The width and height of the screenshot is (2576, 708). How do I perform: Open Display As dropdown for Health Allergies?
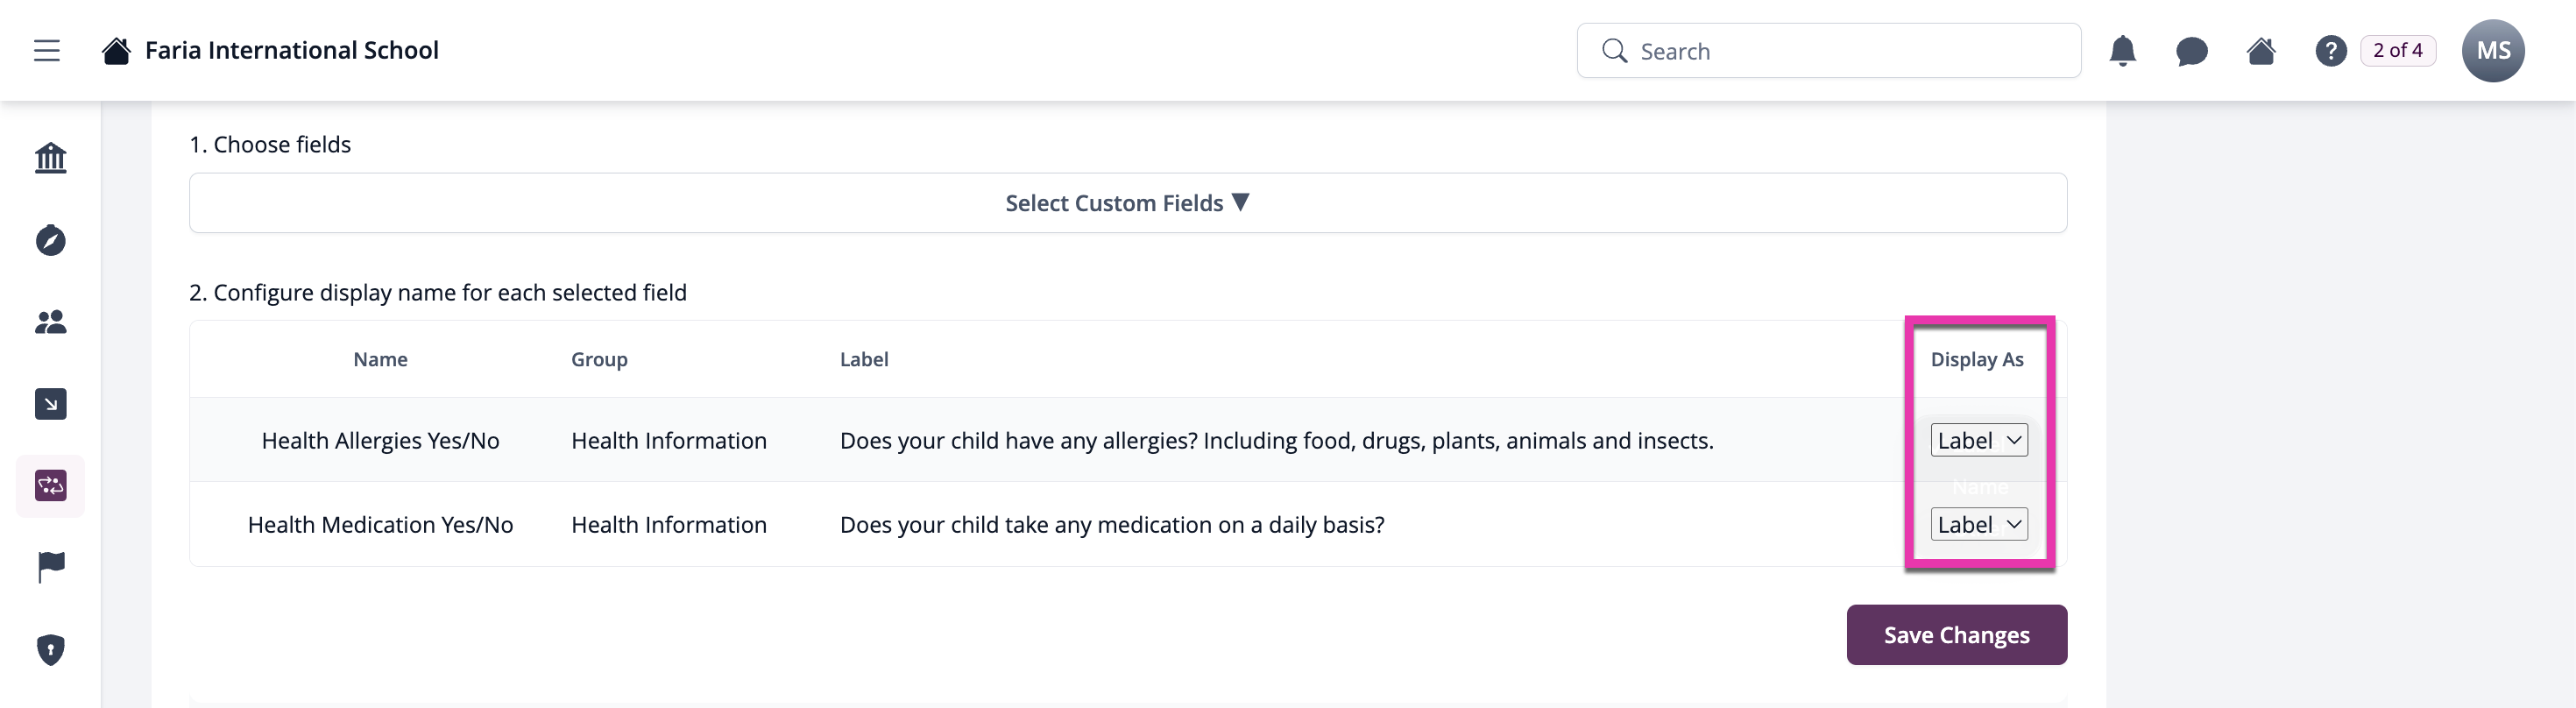click(1978, 440)
